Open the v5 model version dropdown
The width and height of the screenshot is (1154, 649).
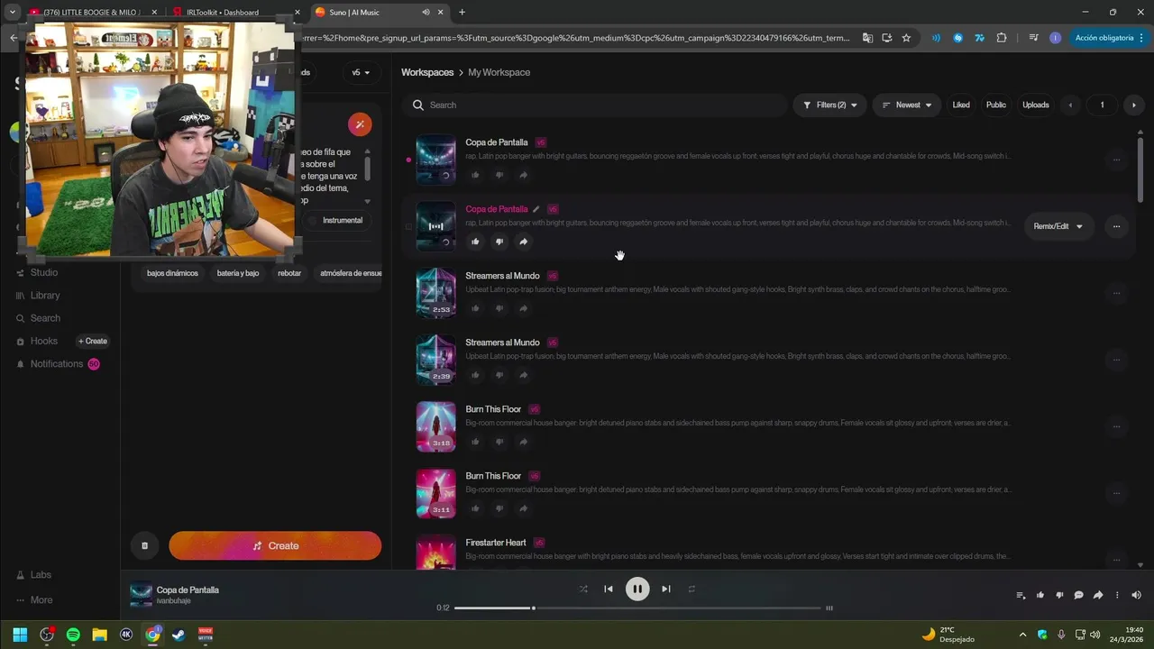[361, 72]
